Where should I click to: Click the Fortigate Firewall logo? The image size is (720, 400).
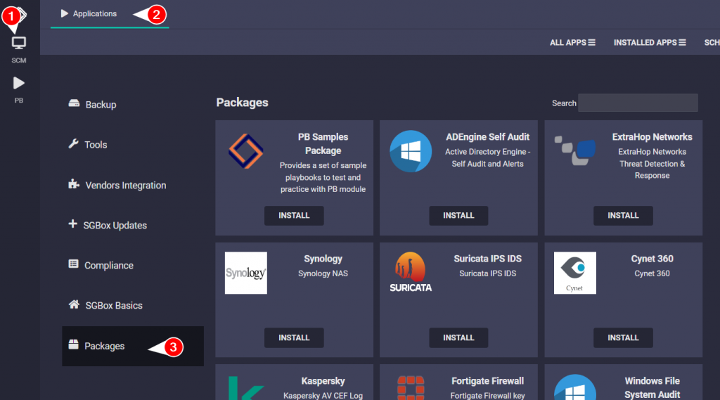pyautogui.click(x=411, y=388)
